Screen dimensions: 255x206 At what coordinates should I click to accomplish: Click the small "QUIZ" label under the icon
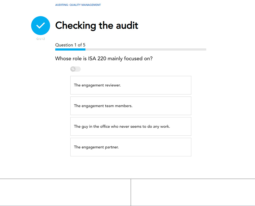pyautogui.click(x=41, y=39)
